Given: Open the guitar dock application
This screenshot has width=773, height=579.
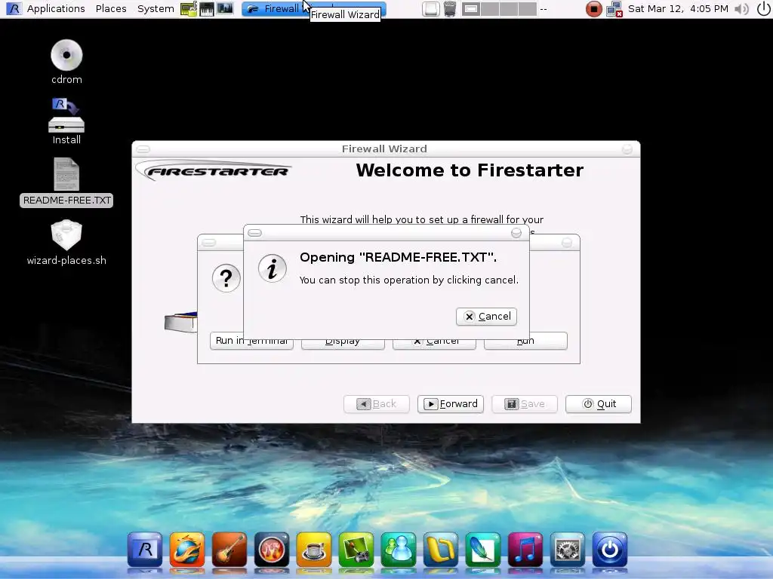Looking at the screenshot, I should [x=229, y=549].
